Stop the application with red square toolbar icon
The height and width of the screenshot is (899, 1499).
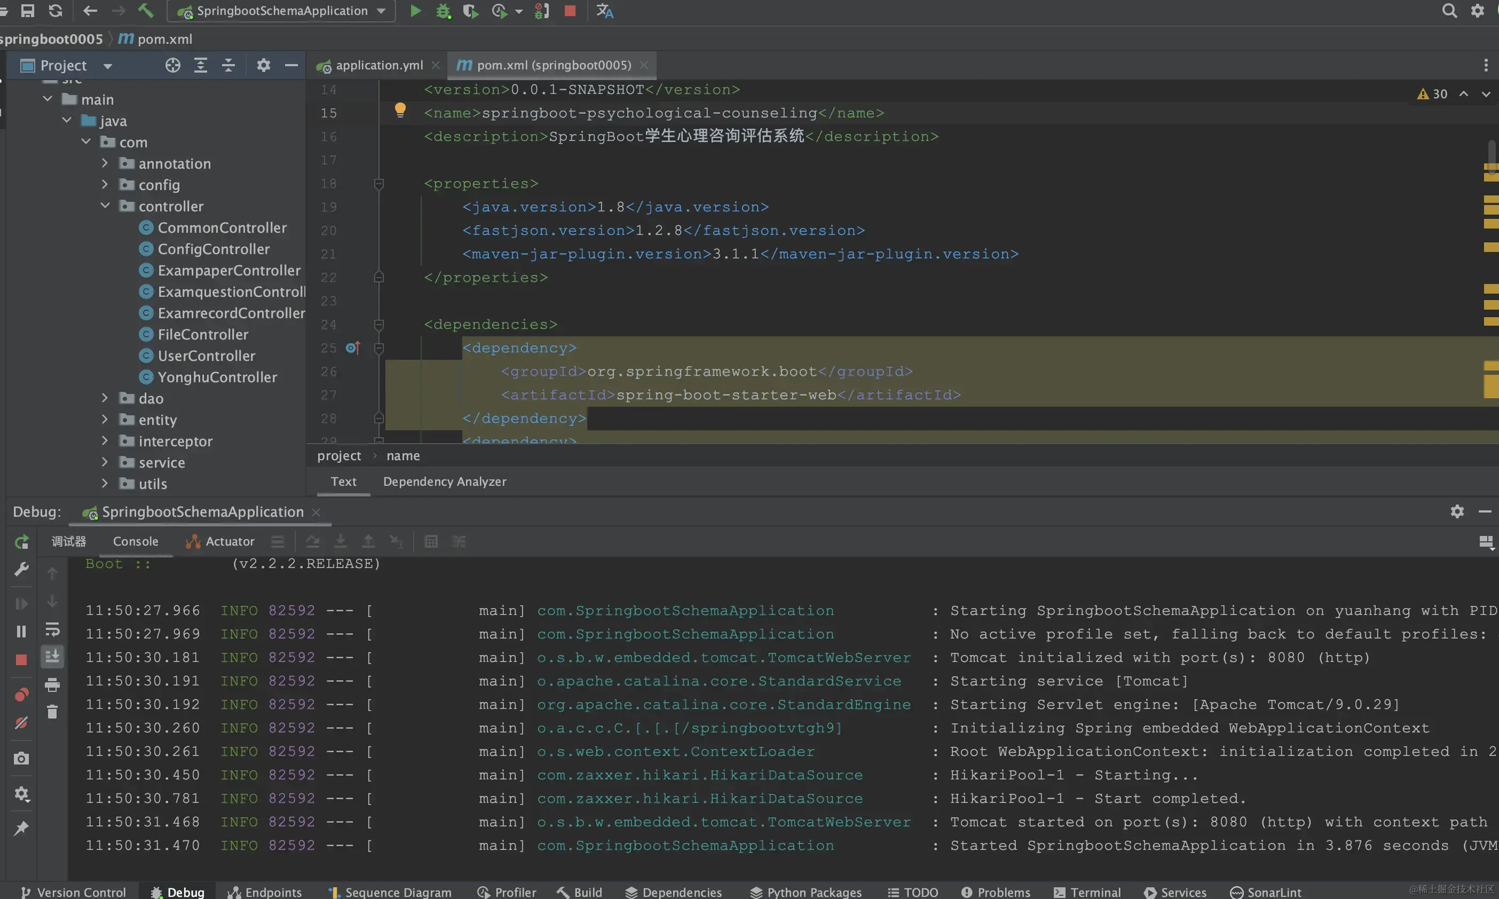click(x=570, y=11)
